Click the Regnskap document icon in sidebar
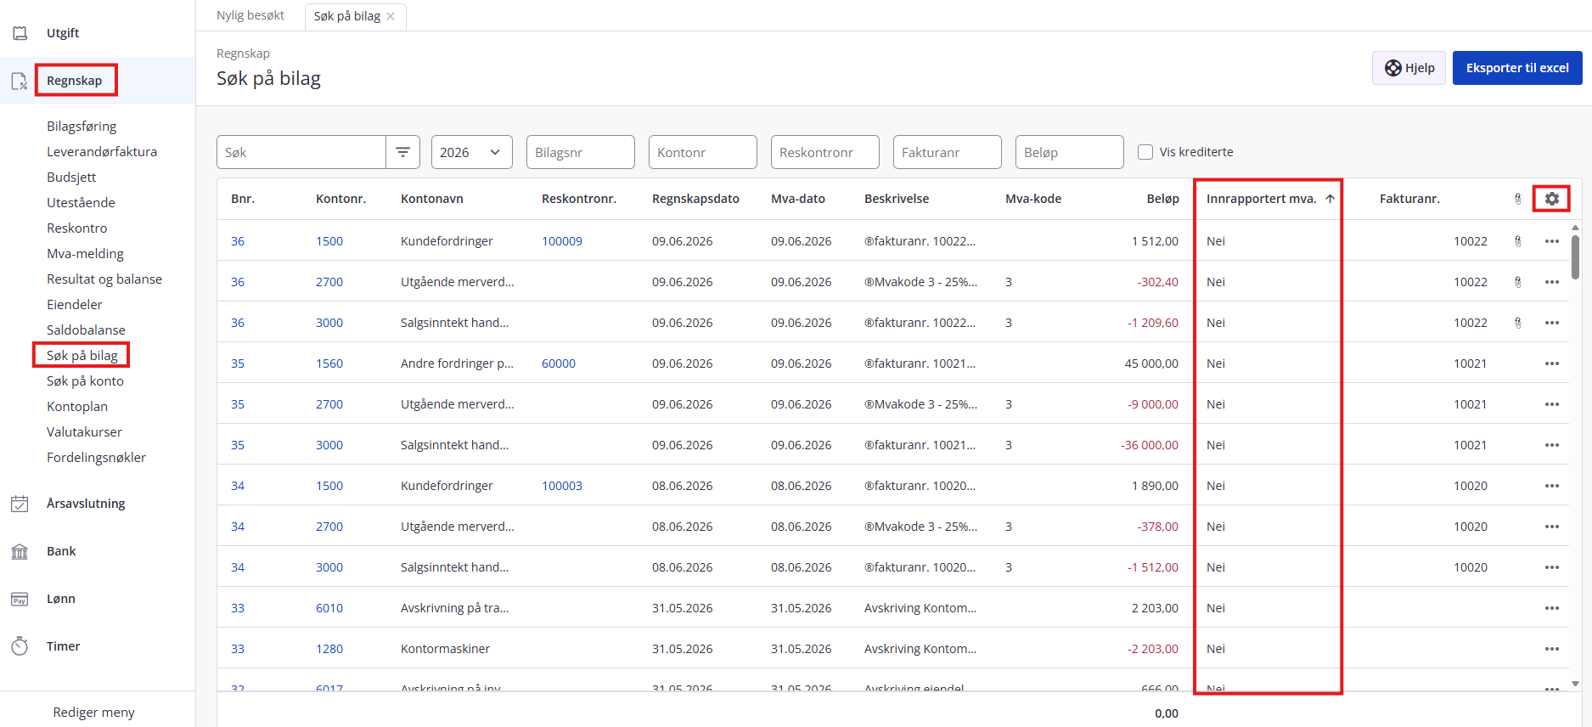This screenshot has height=727, width=1592. 20,81
